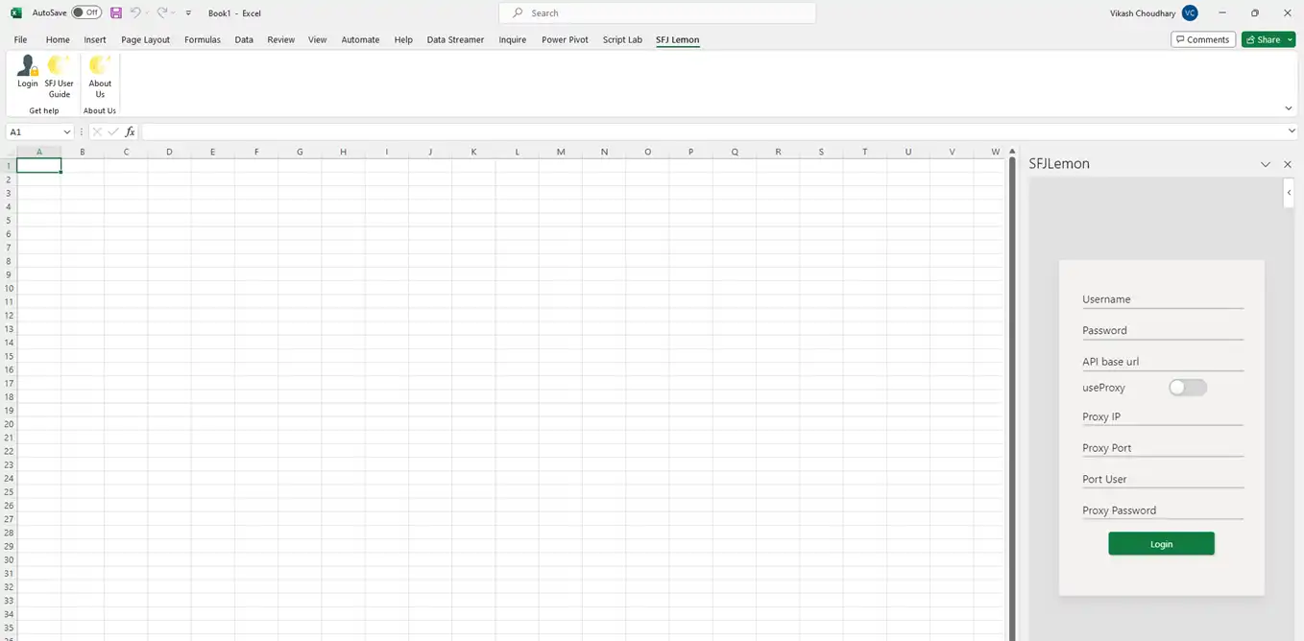This screenshot has height=641, width=1304.
Task: Open the Automate tab
Action: pyautogui.click(x=360, y=39)
